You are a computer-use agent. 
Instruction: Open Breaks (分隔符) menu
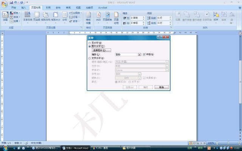[75, 13]
